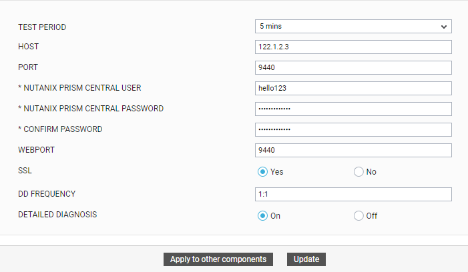The width and height of the screenshot is (468, 272).
Task: Click the Update button
Action: point(306,259)
